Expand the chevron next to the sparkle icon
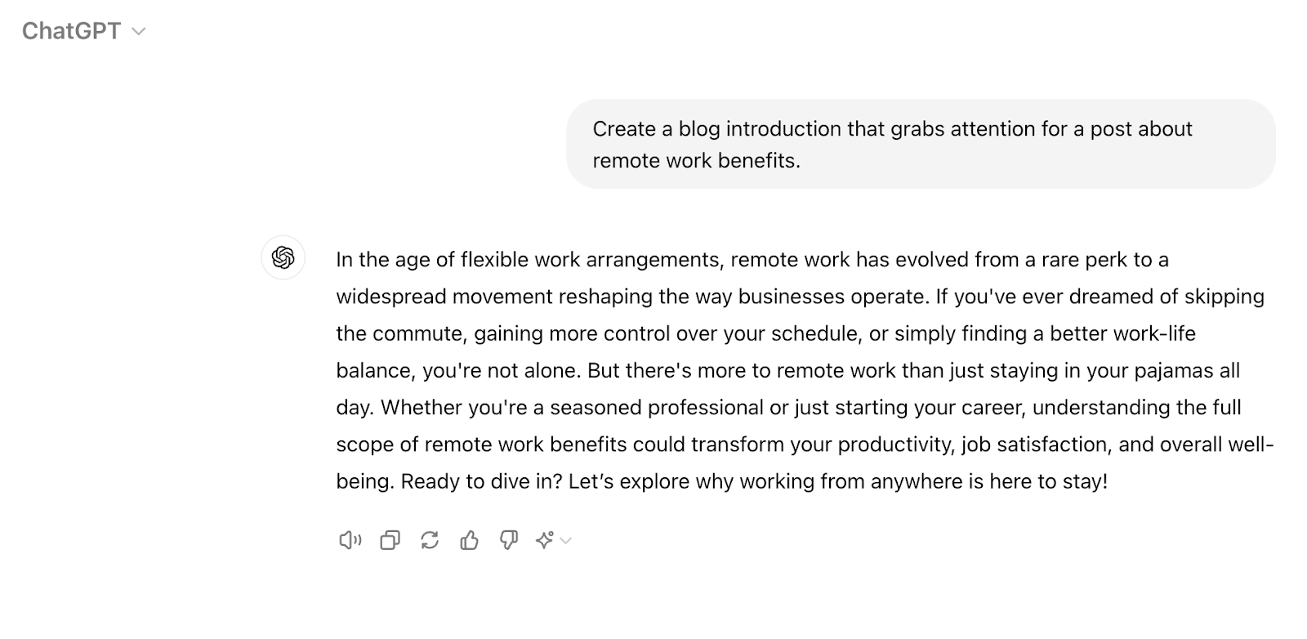The height and width of the screenshot is (639, 1307). [566, 540]
